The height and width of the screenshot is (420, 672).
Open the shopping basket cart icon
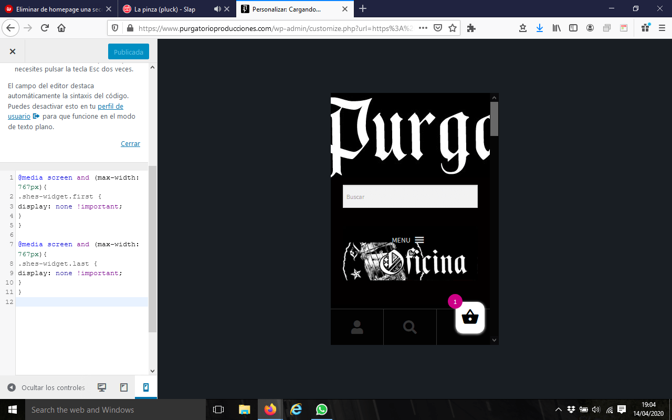(x=470, y=317)
